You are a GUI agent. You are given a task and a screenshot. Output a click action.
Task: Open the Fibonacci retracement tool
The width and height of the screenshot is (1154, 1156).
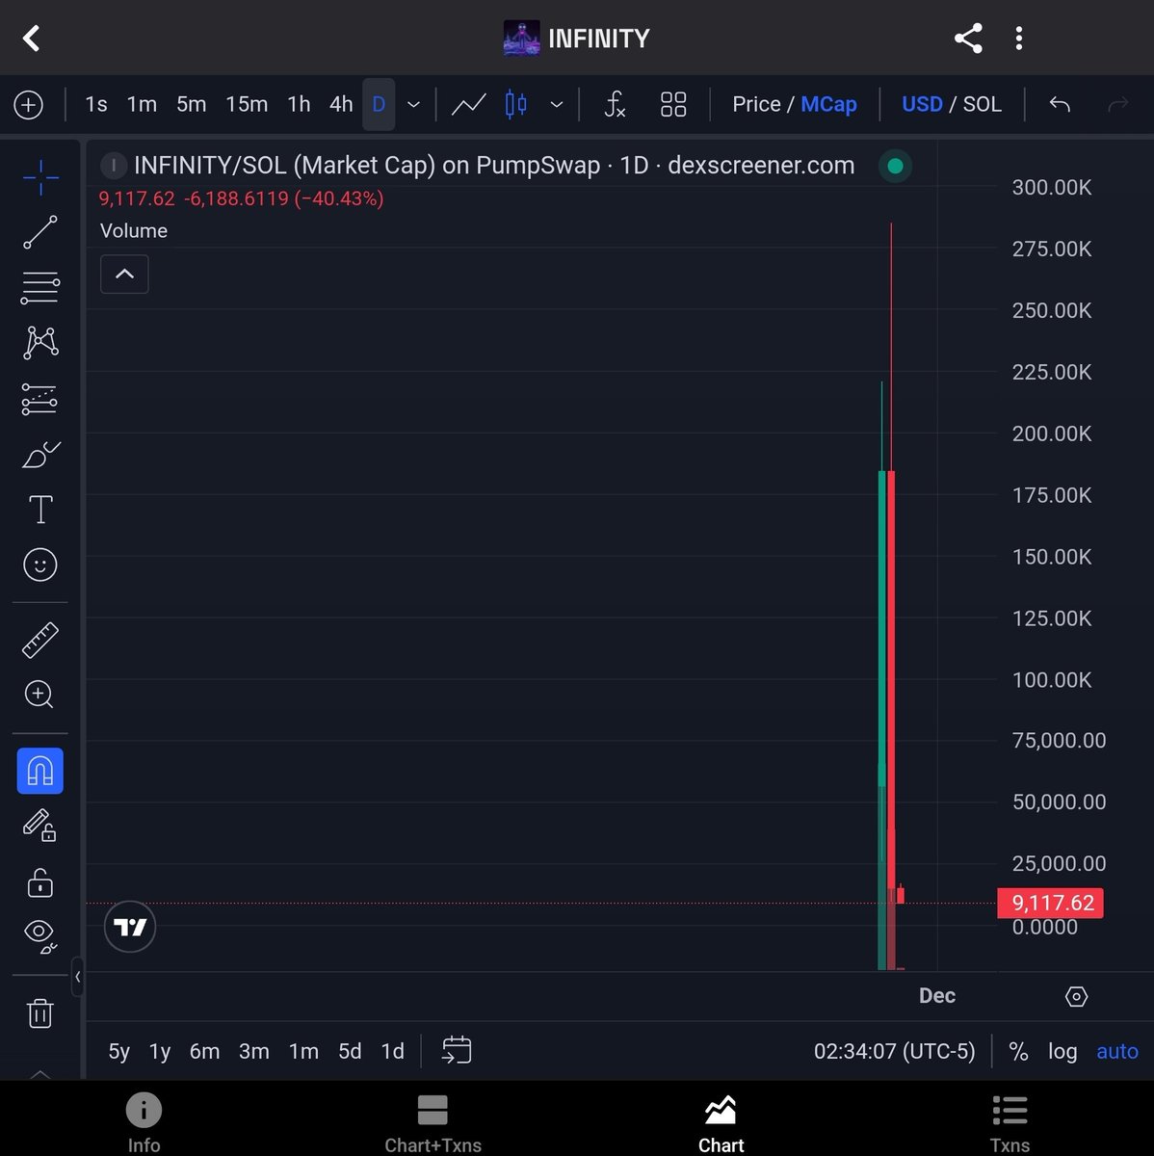coord(40,288)
